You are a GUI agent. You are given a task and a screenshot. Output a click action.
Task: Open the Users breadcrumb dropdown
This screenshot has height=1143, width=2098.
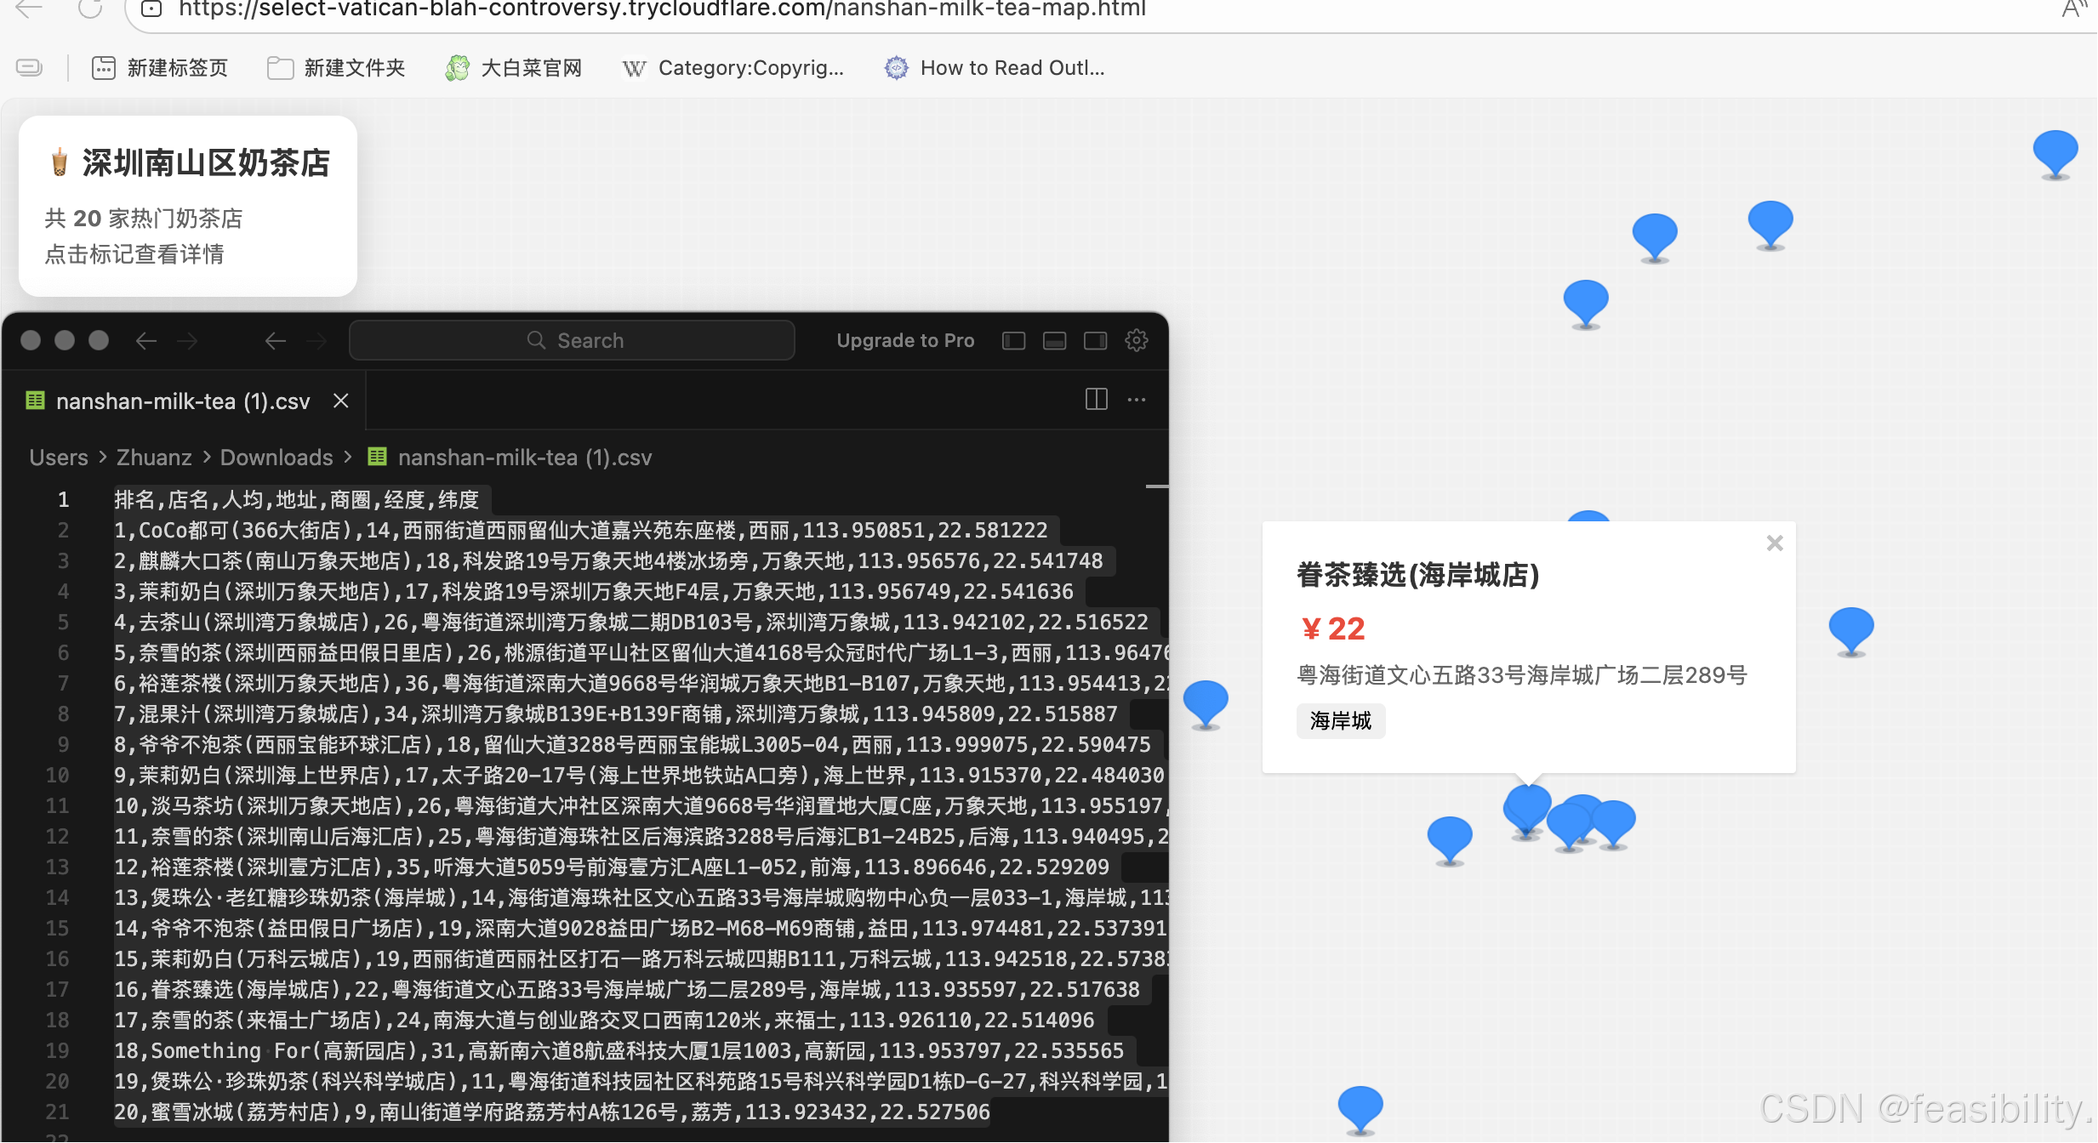tap(57, 457)
